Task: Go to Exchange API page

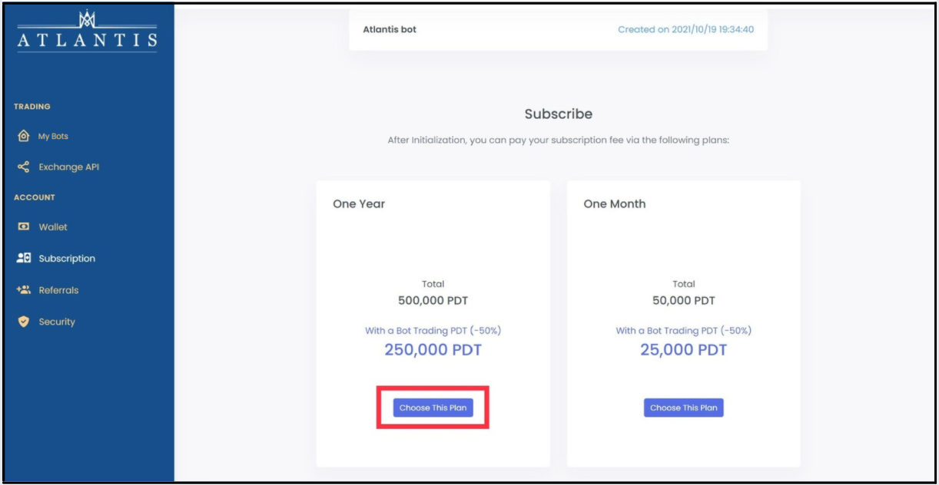Action: [69, 167]
